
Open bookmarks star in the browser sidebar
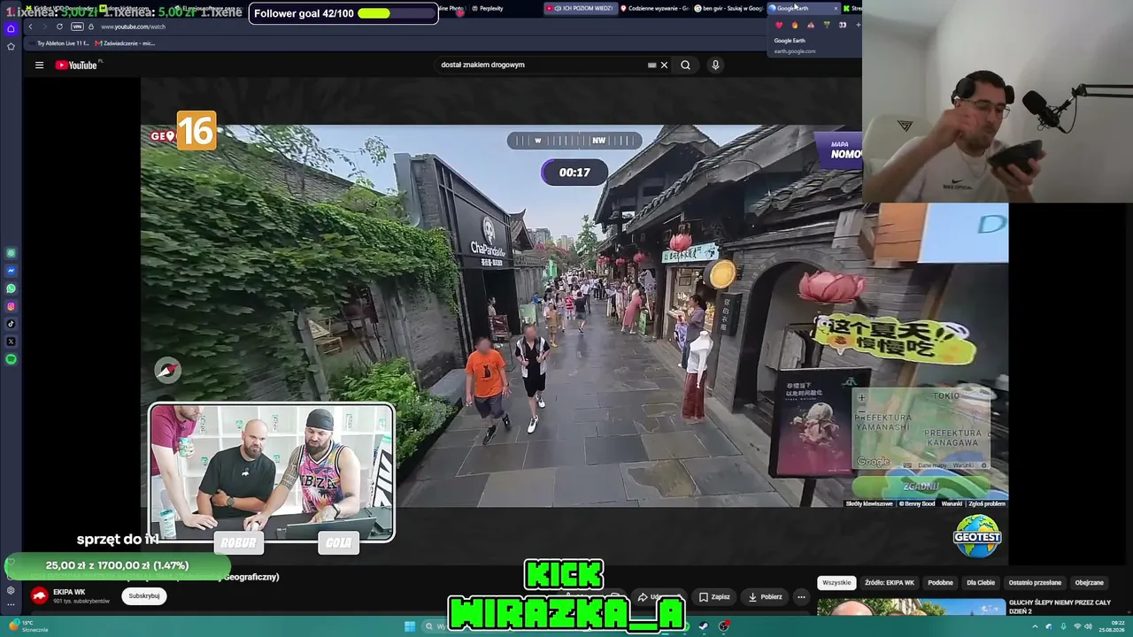pyautogui.click(x=11, y=46)
